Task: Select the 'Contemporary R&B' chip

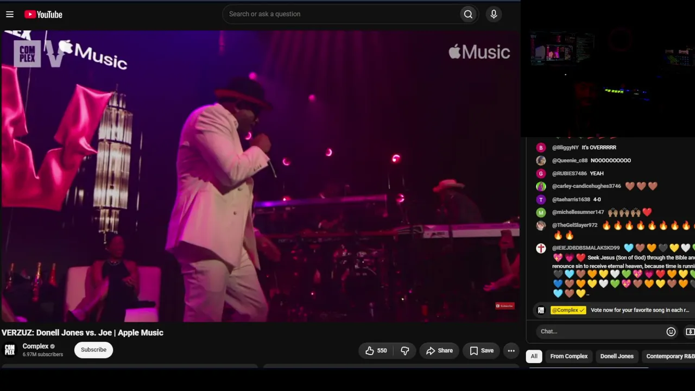Action: [668, 356]
